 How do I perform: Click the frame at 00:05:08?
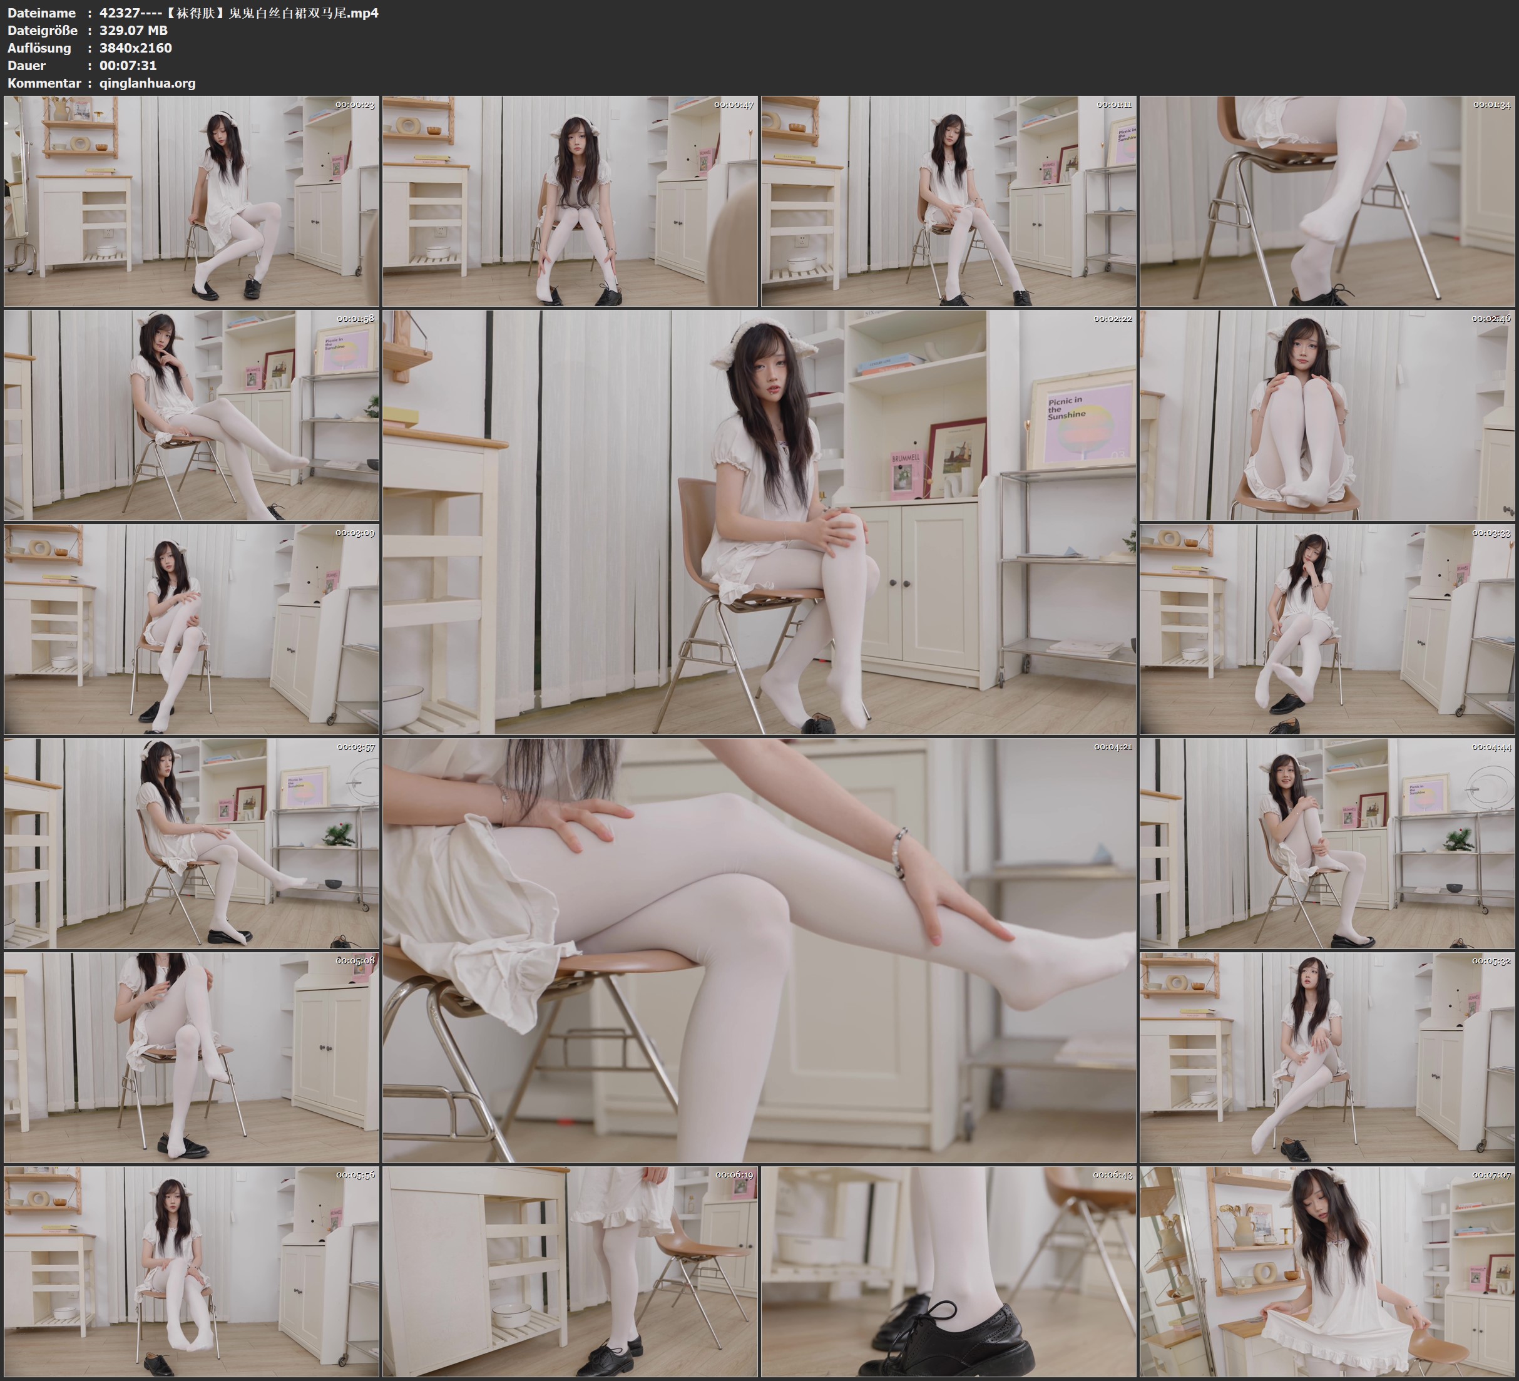(x=192, y=1057)
